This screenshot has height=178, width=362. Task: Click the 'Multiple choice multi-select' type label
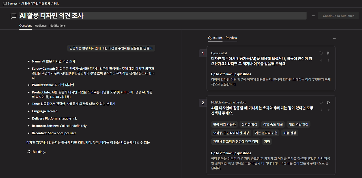pyautogui.click(x=228, y=103)
